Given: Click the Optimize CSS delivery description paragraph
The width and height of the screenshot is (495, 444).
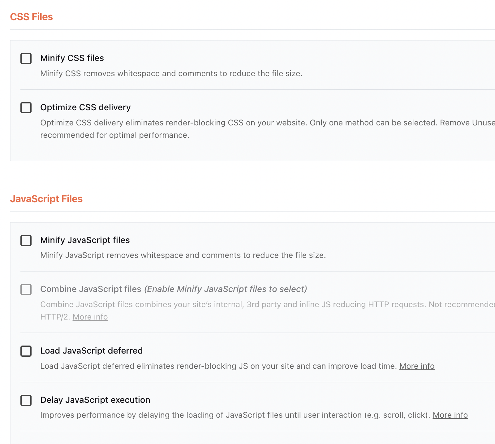Looking at the screenshot, I should (268, 129).
